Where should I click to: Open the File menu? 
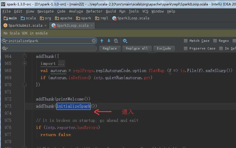[7, 11]
